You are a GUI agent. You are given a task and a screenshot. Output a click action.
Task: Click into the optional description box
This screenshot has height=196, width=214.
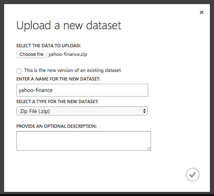click(84, 141)
